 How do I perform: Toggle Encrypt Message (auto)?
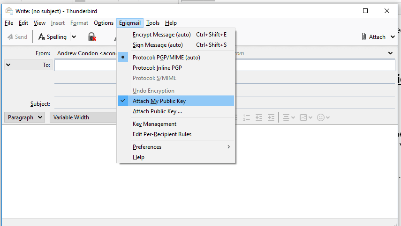pyautogui.click(x=176, y=35)
